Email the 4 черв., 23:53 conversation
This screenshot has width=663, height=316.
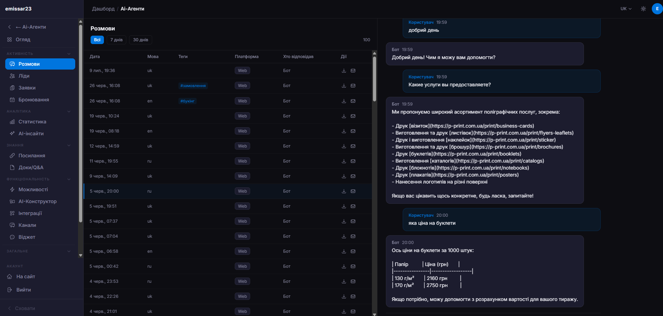click(353, 281)
